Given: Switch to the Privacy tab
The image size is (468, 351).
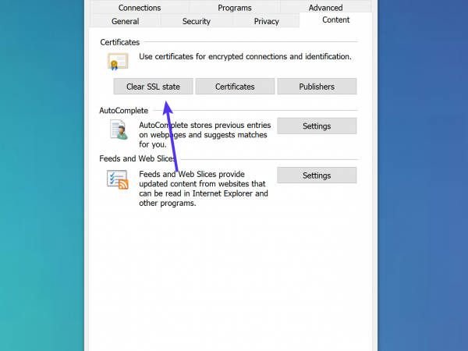Looking at the screenshot, I should click(266, 21).
